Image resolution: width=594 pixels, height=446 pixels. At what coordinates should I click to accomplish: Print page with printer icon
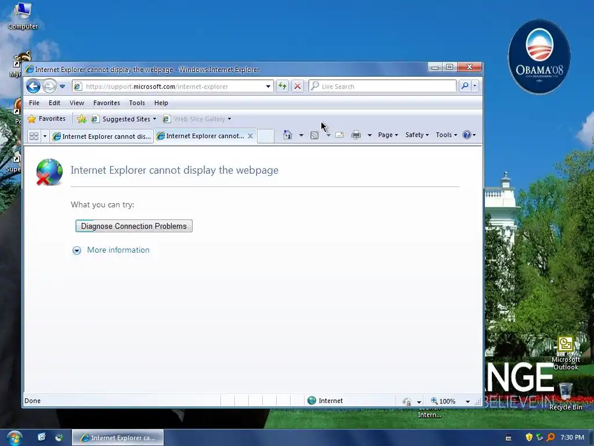[356, 135]
